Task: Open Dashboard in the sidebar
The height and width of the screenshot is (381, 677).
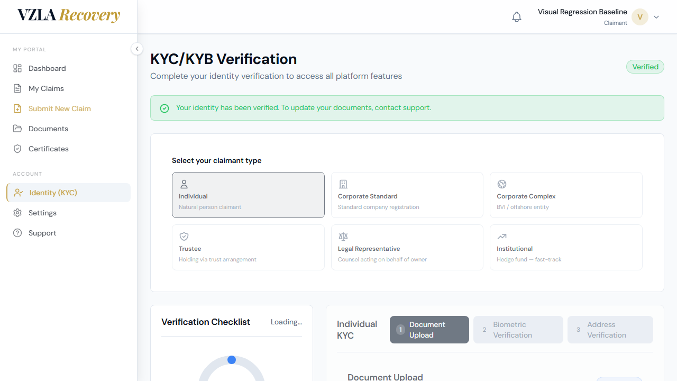Action: 68,68
